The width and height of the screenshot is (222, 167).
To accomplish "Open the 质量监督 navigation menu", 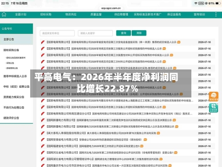I will (96, 14).
